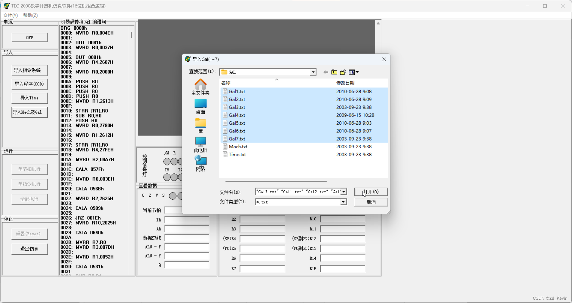Click the C flag indicator light
Screen dimensions: 572x303
pos(173,196)
